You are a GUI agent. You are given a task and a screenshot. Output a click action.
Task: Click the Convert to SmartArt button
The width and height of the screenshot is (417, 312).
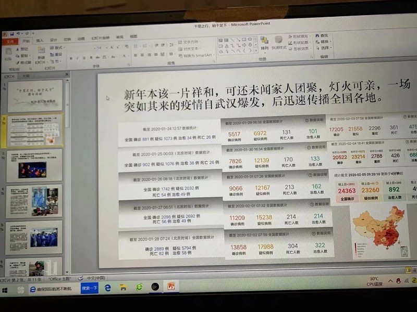[197, 55]
